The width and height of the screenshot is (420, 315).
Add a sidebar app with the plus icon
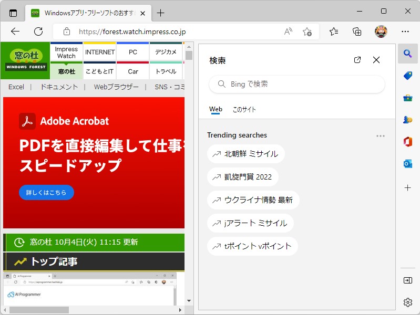click(x=408, y=187)
